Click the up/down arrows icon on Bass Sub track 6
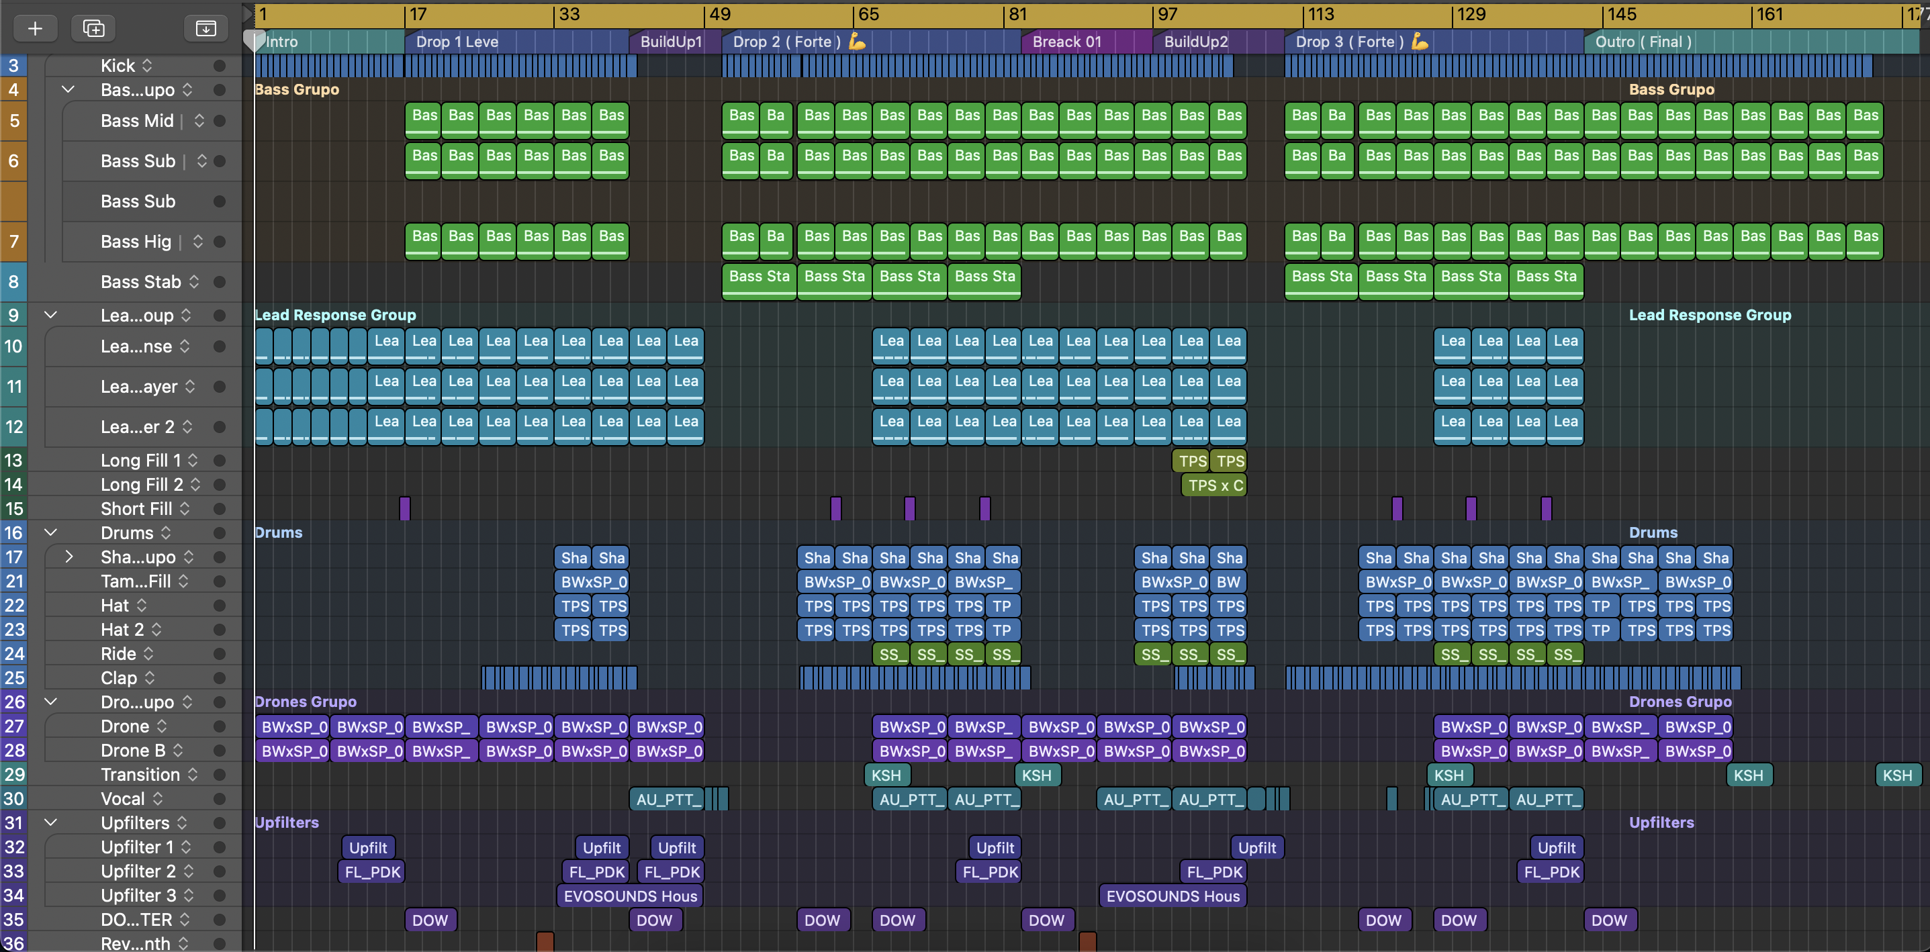The width and height of the screenshot is (1930, 952). (201, 161)
